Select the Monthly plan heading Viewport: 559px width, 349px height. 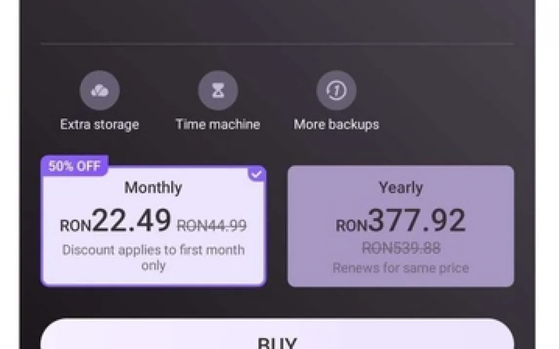(x=153, y=188)
